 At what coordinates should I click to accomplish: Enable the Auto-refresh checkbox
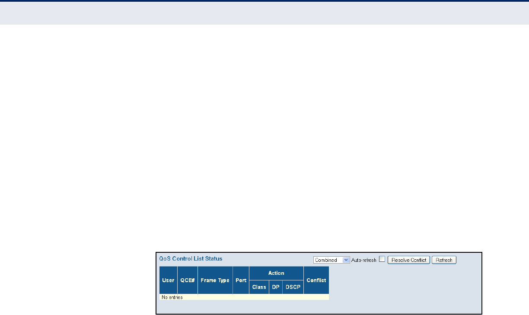pos(382,259)
